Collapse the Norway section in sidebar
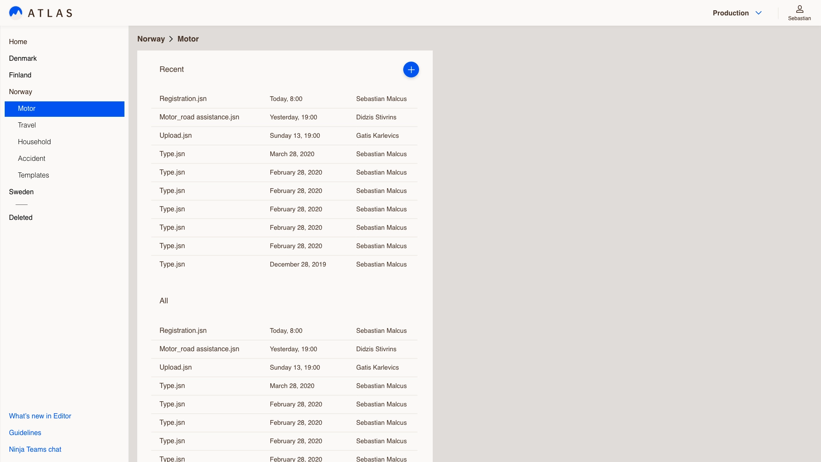The height and width of the screenshot is (462, 821). 21,92
